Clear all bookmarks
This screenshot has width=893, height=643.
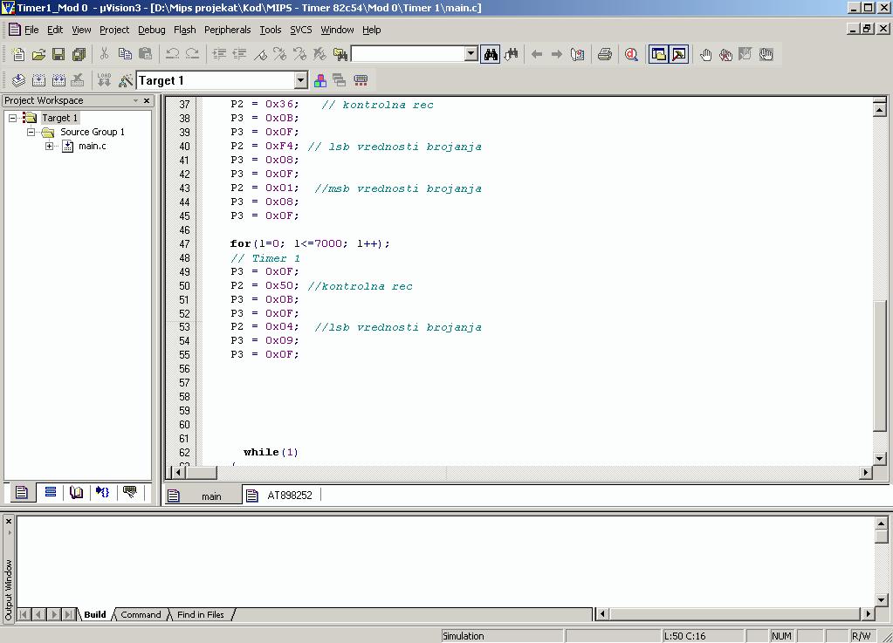click(x=320, y=54)
